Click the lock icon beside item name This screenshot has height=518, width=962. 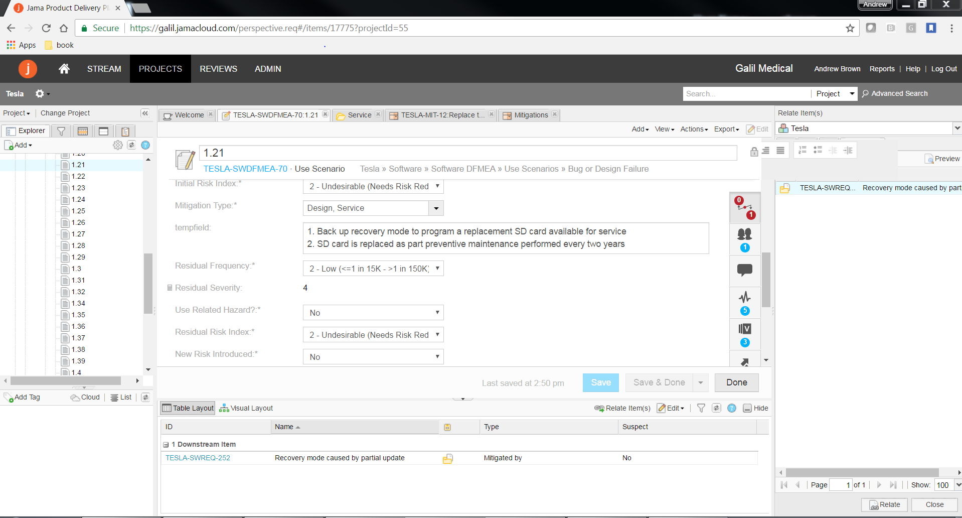tap(754, 152)
